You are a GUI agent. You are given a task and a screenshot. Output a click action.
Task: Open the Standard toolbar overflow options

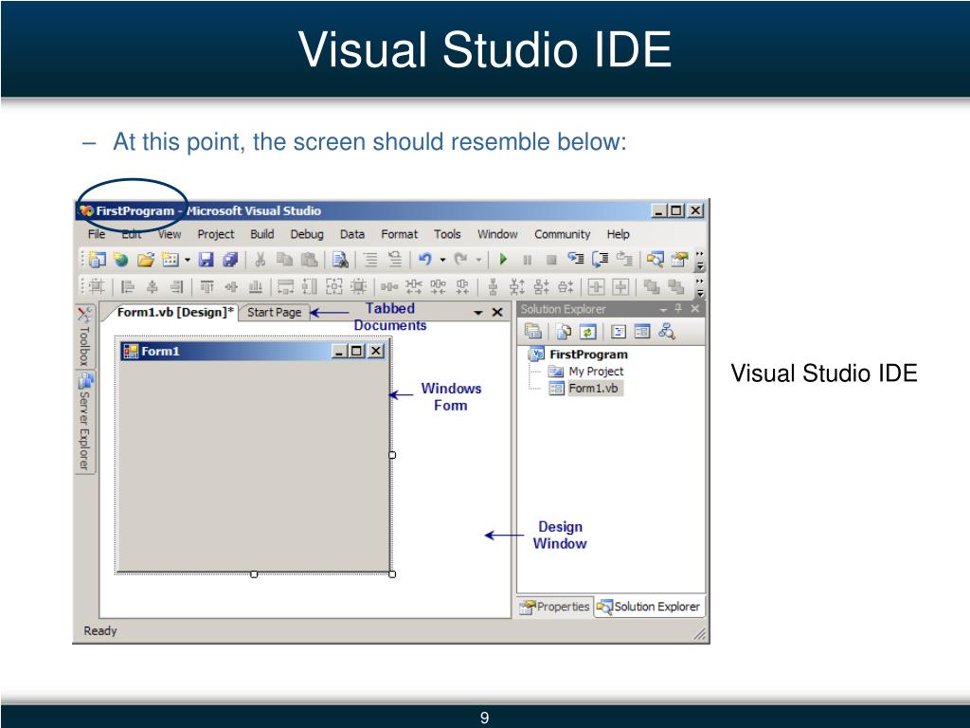coord(700,260)
